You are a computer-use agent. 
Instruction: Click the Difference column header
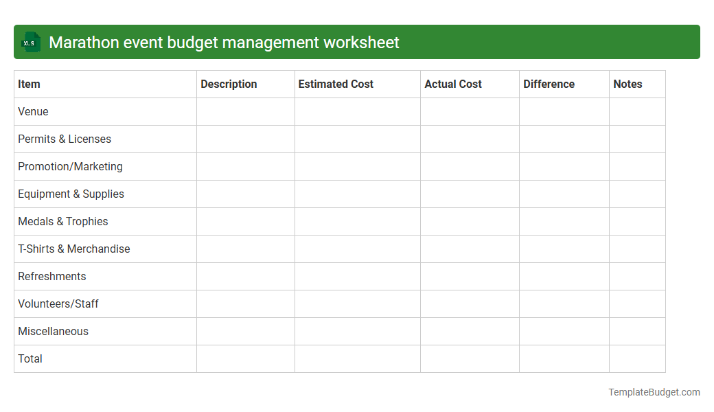pos(549,84)
